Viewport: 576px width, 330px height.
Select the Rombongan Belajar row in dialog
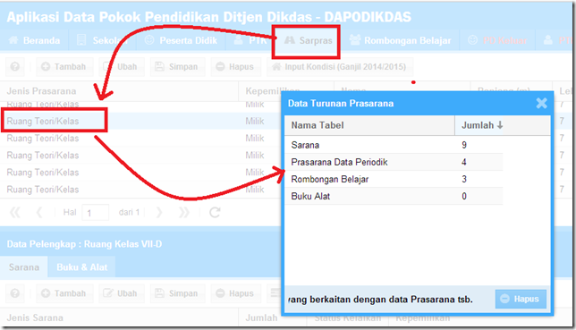[394, 179]
